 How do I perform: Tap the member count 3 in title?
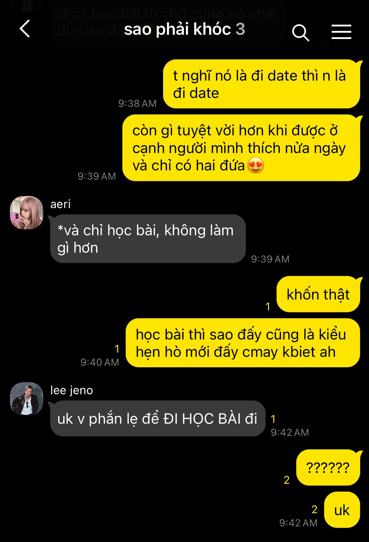point(240,29)
